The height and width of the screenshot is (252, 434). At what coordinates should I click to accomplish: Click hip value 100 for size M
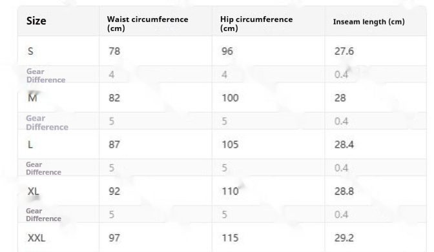coord(230,98)
